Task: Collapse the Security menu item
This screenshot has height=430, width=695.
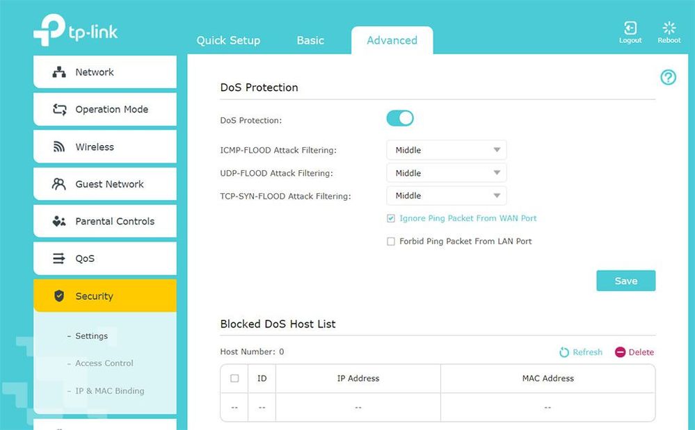Action: click(x=105, y=295)
